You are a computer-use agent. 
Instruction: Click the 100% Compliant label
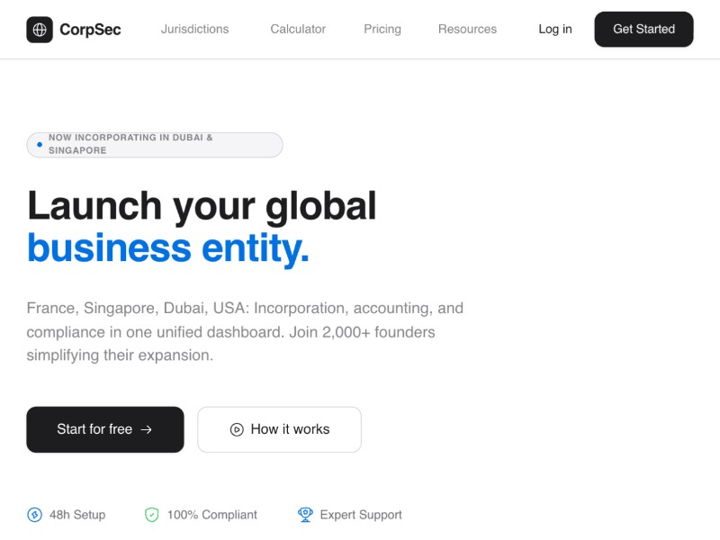(x=212, y=515)
